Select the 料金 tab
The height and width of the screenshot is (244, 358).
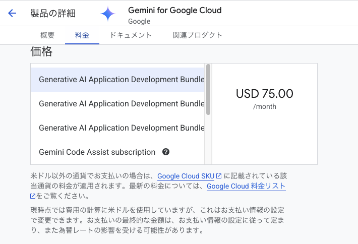coord(82,35)
